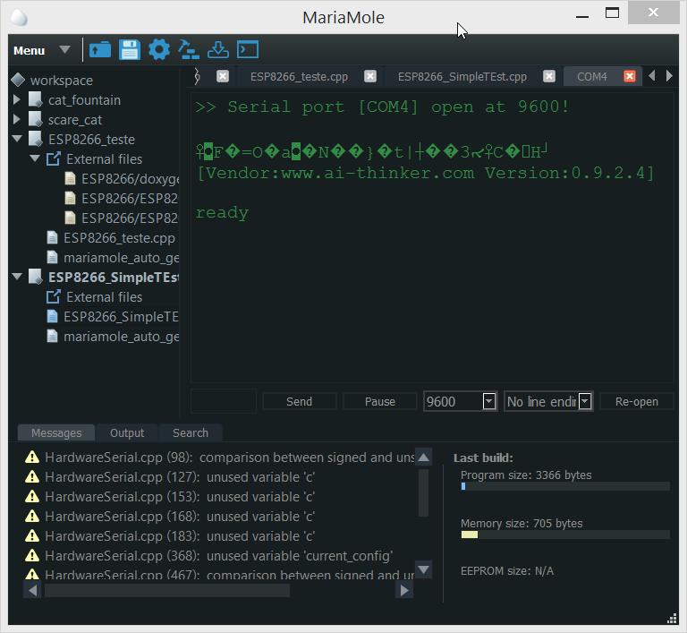Image resolution: width=687 pixels, height=633 pixels.
Task: Open the No line ending dropdown
Action: (585, 402)
